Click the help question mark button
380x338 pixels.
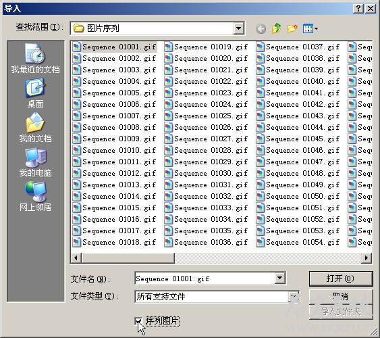pyautogui.click(x=358, y=9)
